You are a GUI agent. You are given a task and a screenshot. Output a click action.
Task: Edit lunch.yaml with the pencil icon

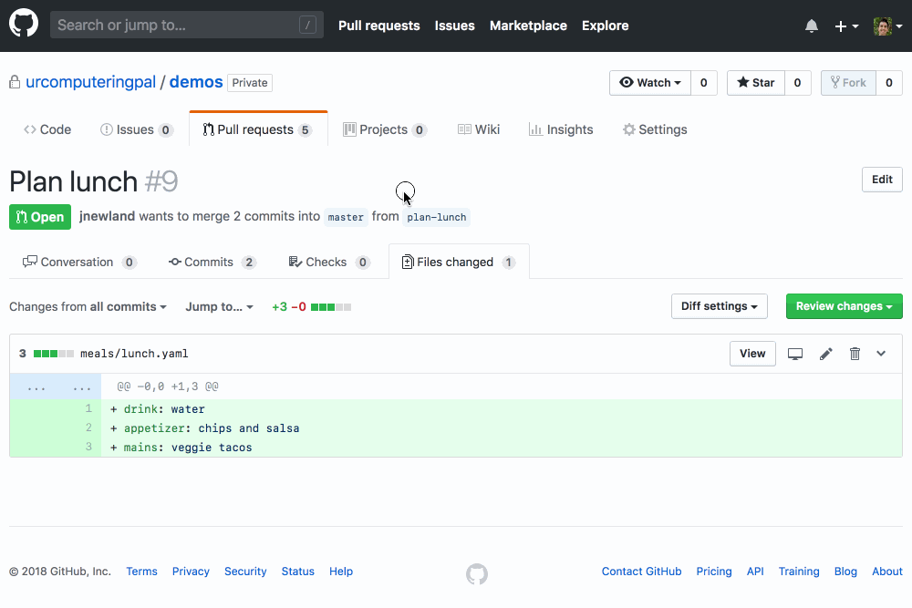click(x=826, y=354)
